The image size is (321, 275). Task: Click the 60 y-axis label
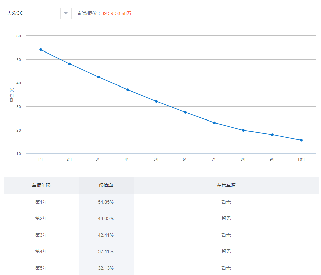click(19, 36)
